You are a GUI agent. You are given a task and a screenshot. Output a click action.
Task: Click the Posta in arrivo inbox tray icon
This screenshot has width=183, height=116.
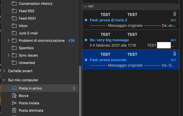pos(14,88)
